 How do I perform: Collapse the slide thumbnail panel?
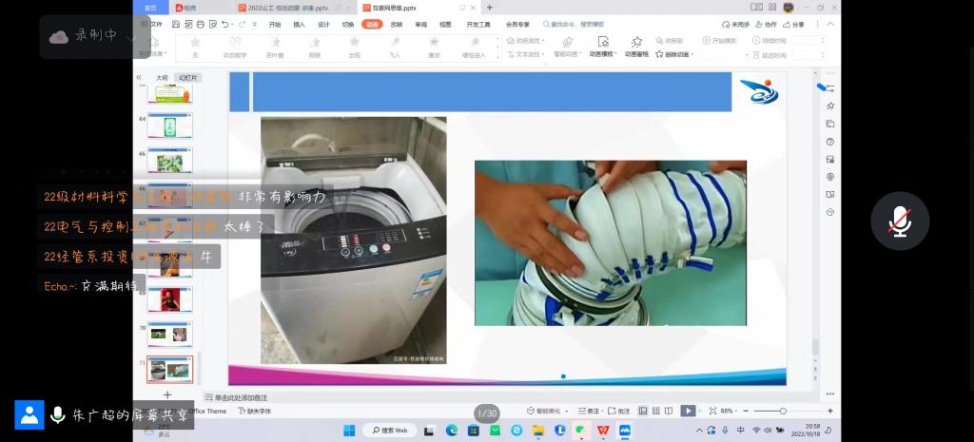point(139,78)
